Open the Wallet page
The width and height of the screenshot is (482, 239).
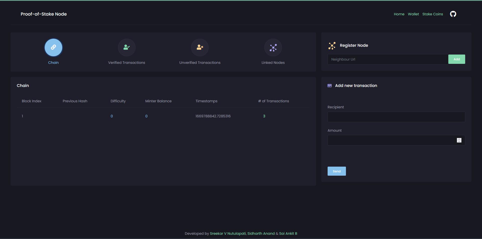coord(413,14)
